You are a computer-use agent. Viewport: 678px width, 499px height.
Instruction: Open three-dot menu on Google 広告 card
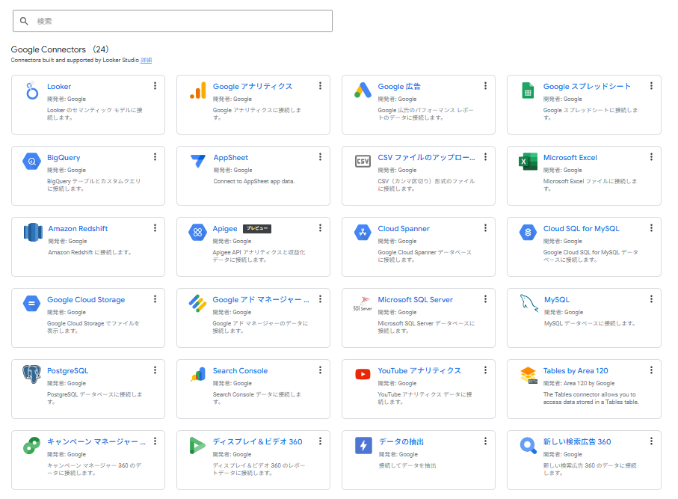485,86
